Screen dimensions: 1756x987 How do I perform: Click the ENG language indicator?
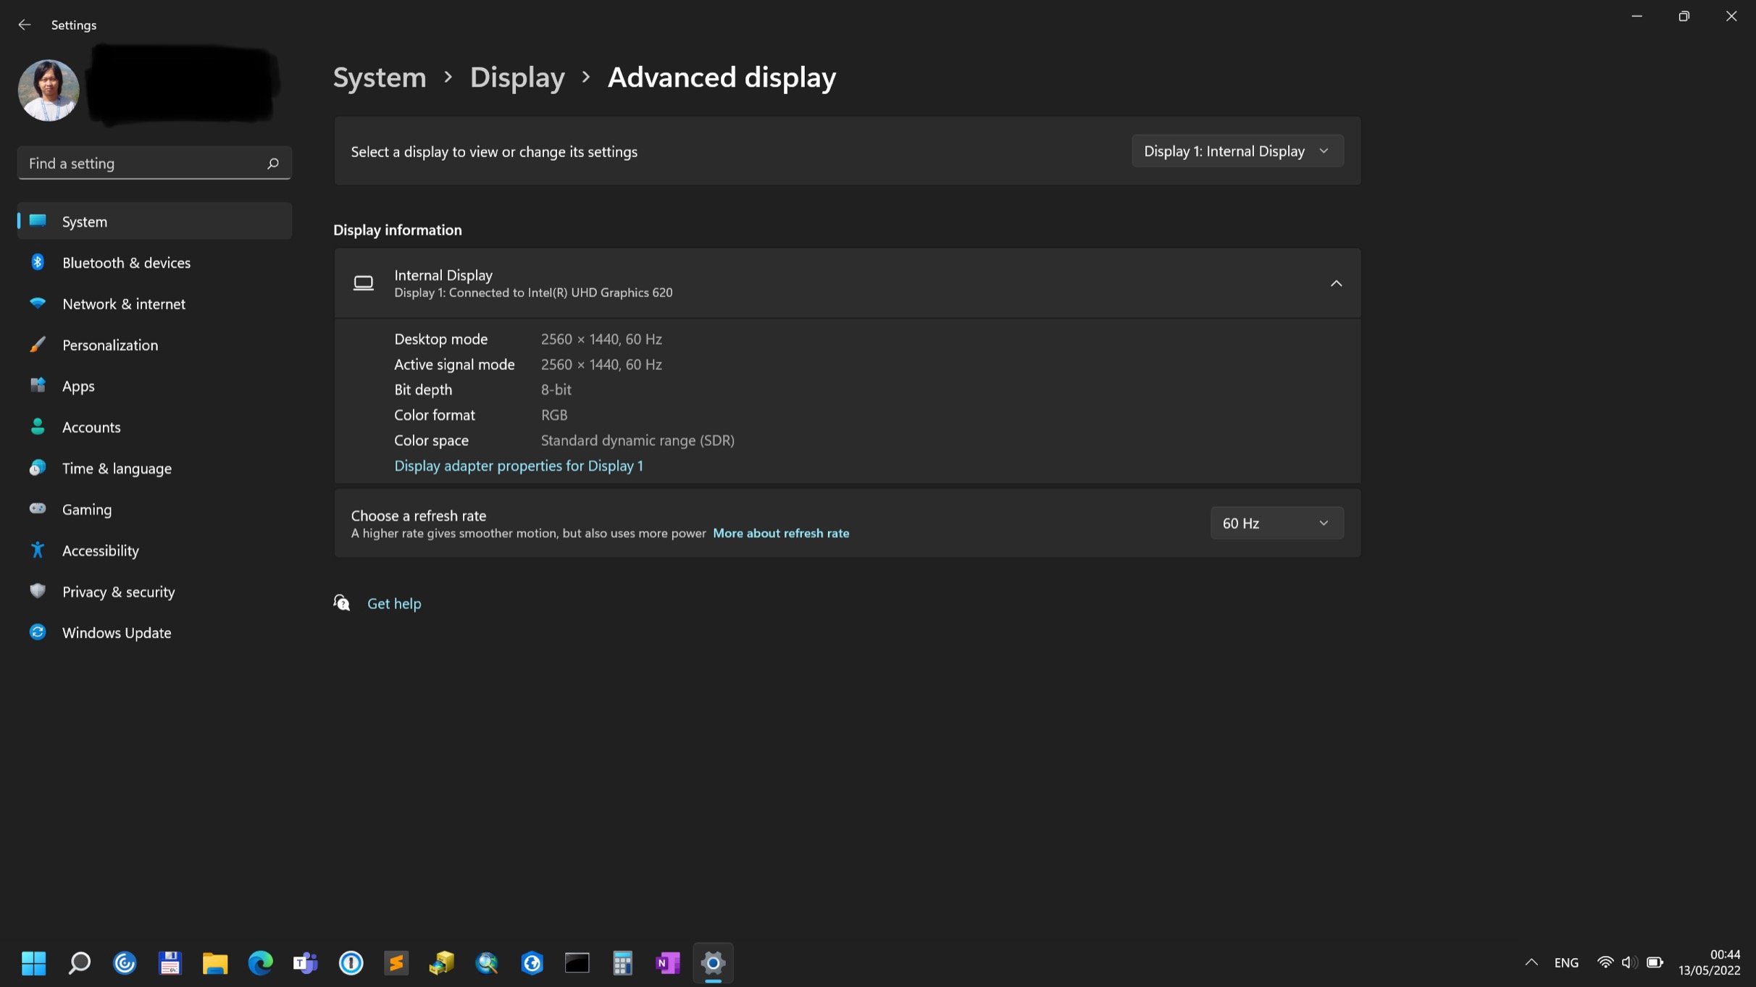tap(1566, 962)
